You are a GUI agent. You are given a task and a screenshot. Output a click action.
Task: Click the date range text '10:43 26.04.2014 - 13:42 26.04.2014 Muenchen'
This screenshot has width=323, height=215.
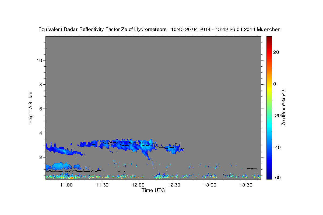coord(226,30)
